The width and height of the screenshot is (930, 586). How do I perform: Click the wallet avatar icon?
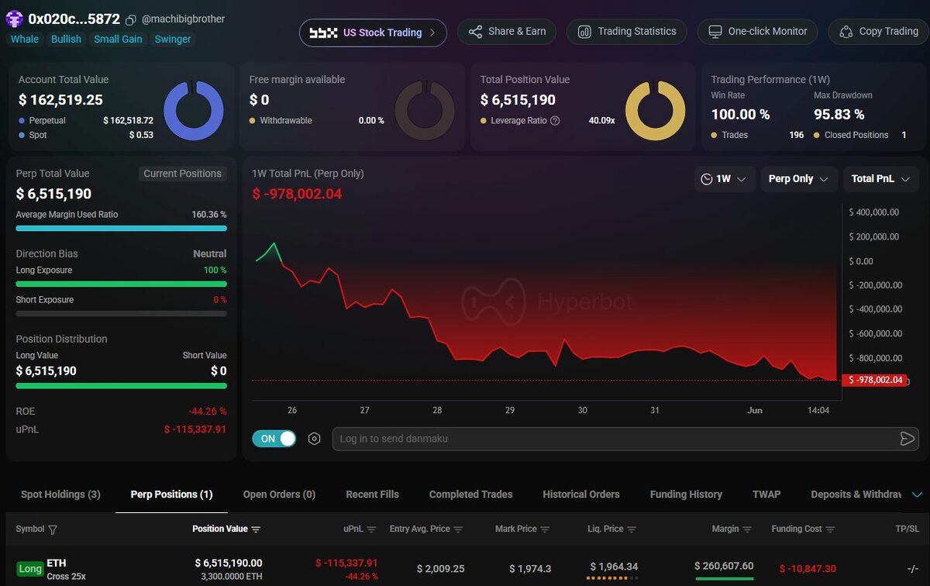14,19
